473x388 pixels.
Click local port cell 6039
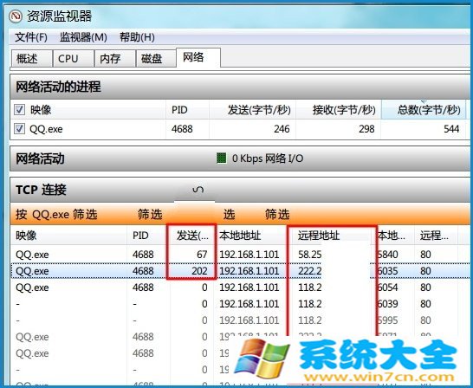388,304
